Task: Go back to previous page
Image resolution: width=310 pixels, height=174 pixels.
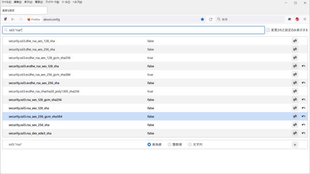Action: coord(13,19)
